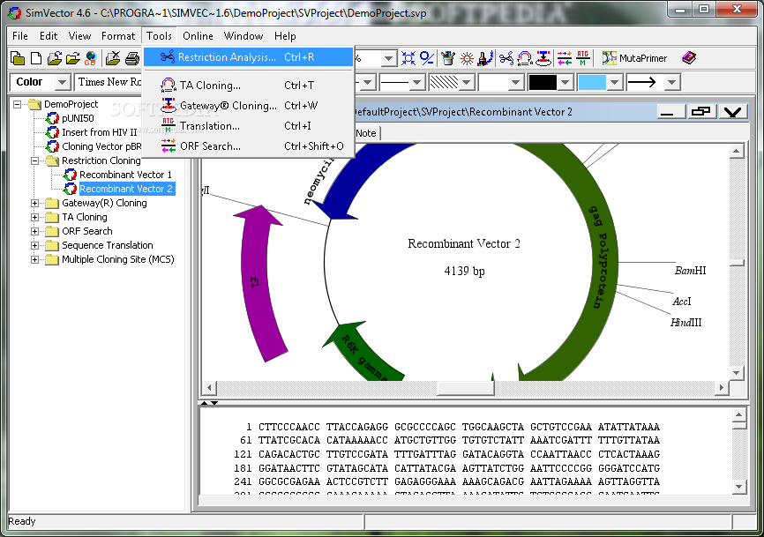The width and height of the screenshot is (764, 537).
Task: Open the Help menu
Action: click(285, 36)
